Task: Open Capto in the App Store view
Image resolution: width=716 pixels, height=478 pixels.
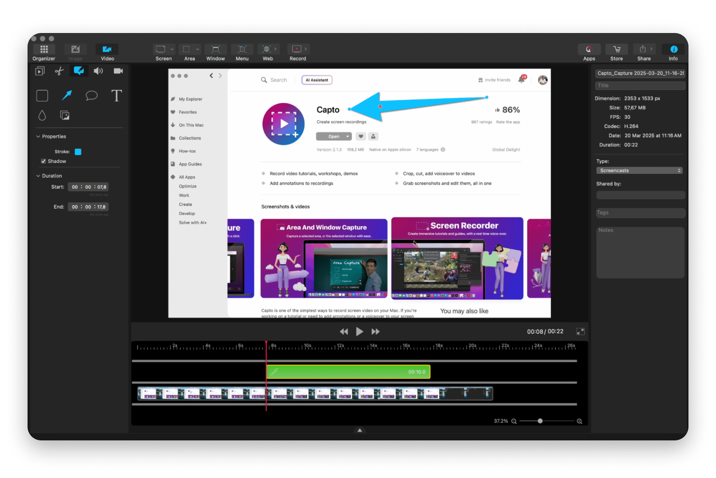Action: coord(334,136)
